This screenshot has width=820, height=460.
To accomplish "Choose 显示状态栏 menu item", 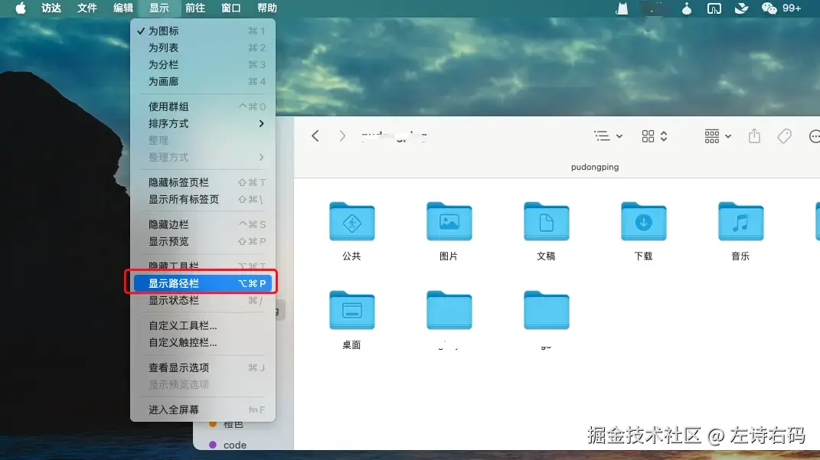I will pyautogui.click(x=203, y=300).
